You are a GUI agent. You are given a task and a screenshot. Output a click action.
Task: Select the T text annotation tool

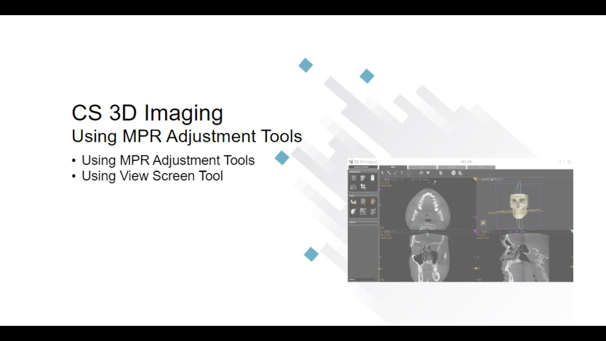[402, 173]
